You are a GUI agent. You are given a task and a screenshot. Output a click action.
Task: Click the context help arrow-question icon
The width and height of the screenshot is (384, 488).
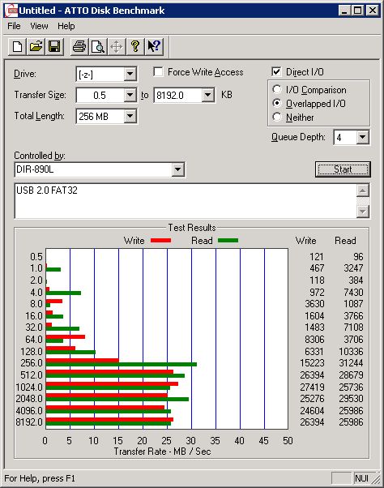(154, 47)
